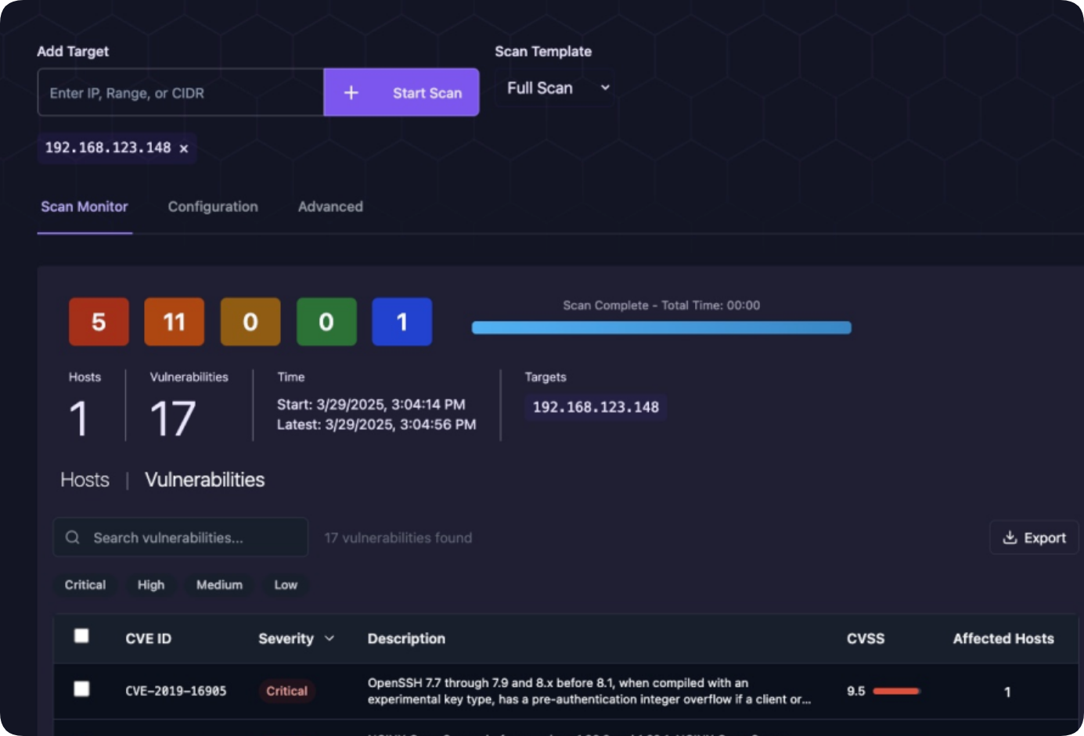Open the Full Scan template dropdown
The width and height of the screenshot is (1084, 736).
[556, 88]
